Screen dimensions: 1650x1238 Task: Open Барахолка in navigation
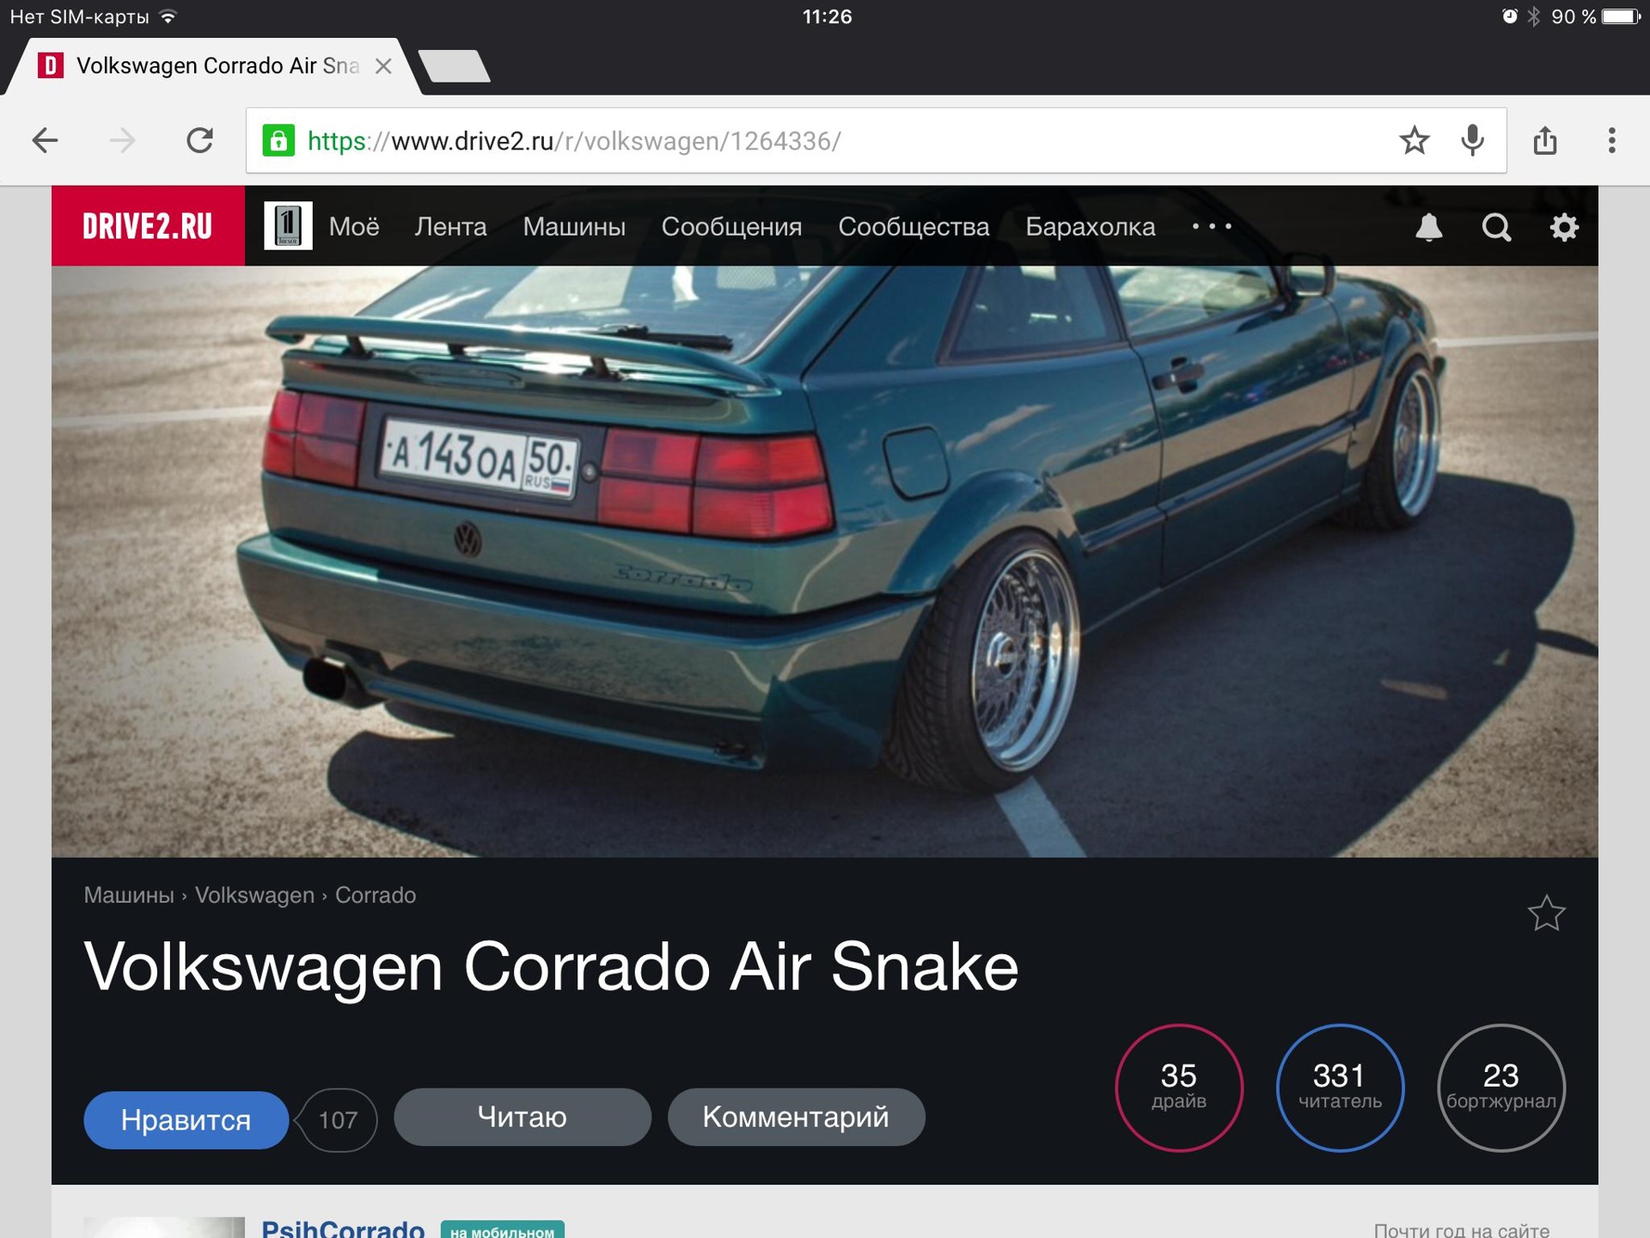pyautogui.click(x=1090, y=227)
